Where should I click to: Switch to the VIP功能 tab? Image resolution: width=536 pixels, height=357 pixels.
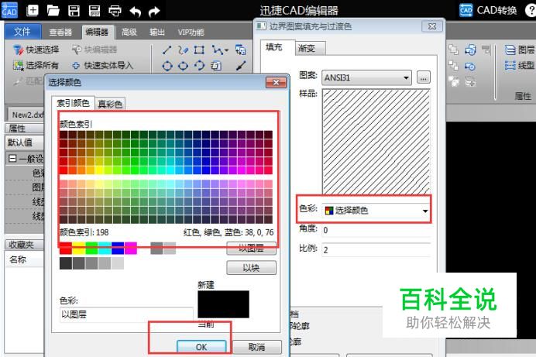191,32
